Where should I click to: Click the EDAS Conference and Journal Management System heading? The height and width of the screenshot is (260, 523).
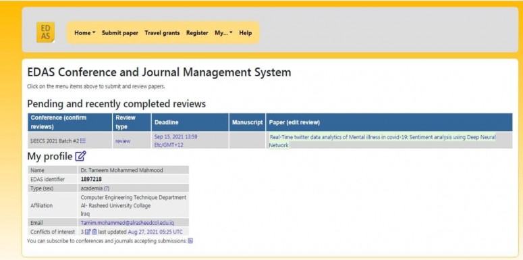click(159, 72)
